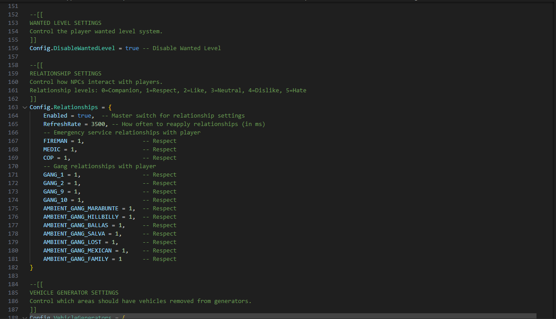Select the Config.DisableWantedLevel identifier
This screenshot has width=556, height=319.
(x=72, y=48)
